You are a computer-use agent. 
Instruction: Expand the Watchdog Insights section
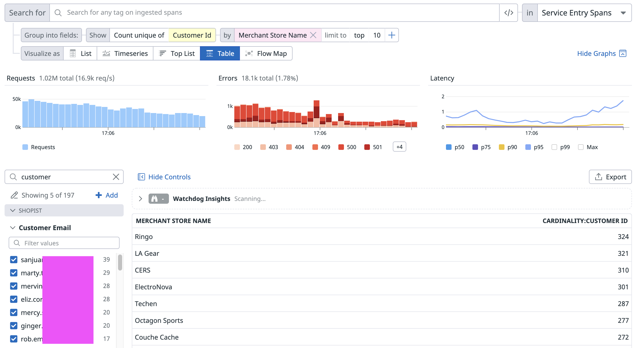(x=140, y=199)
